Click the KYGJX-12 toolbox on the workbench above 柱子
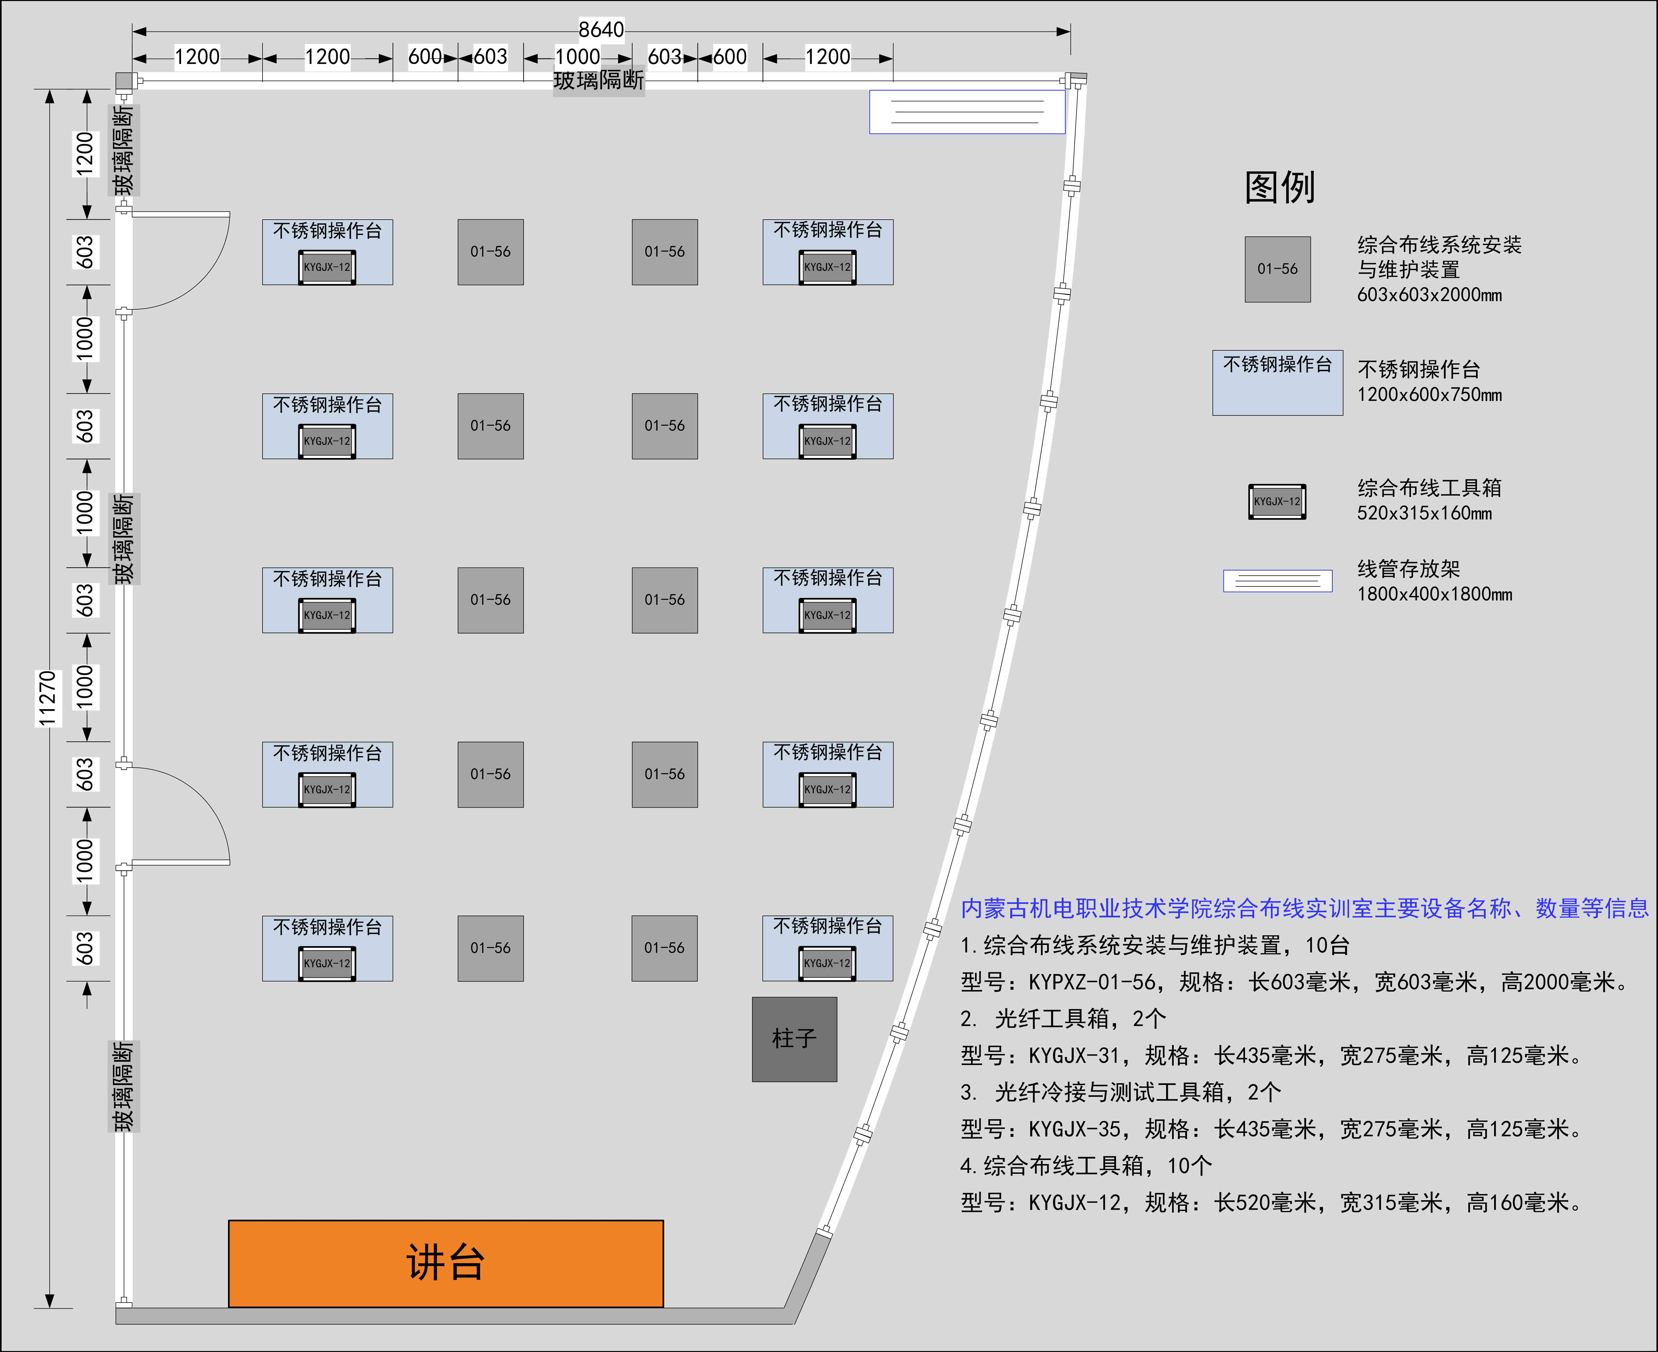 pyautogui.click(x=827, y=964)
